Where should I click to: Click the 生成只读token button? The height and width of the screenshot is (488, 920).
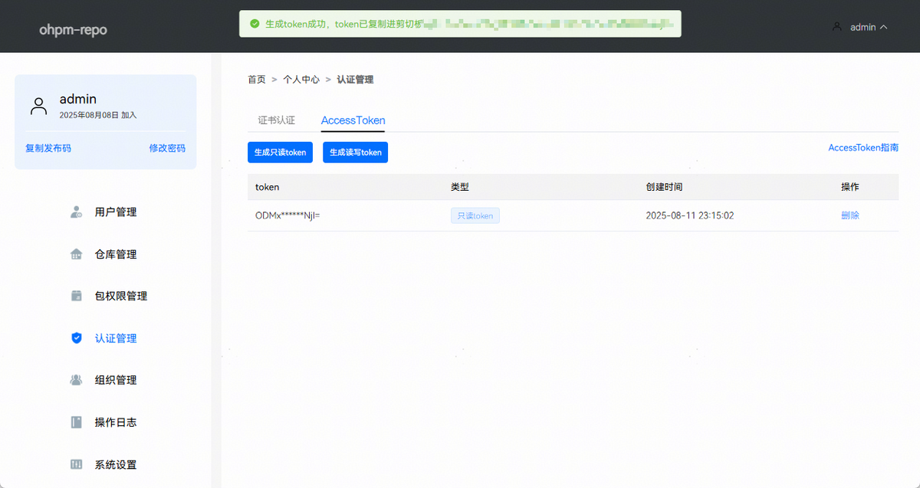[281, 152]
